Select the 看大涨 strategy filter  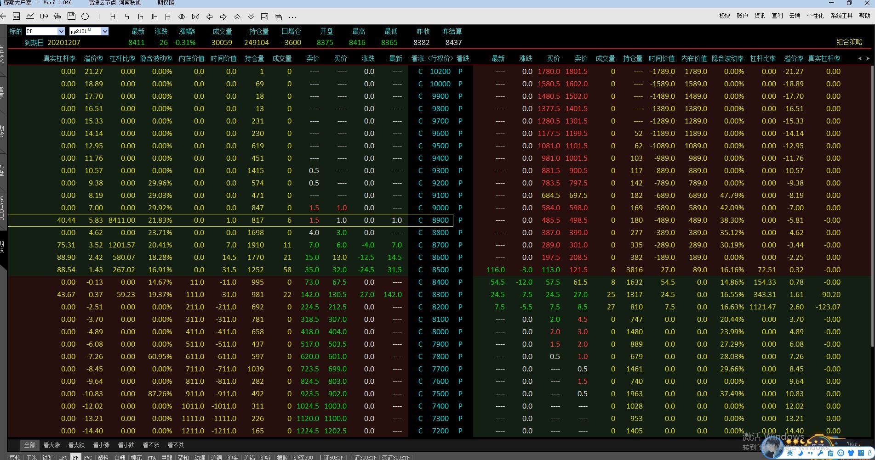click(x=51, y=445)
